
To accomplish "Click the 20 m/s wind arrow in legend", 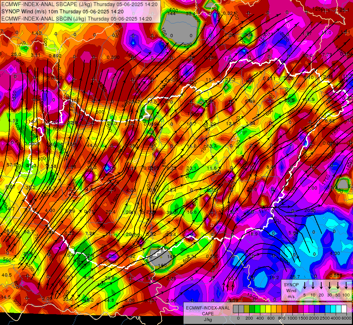I will click(x=321, y=286).
